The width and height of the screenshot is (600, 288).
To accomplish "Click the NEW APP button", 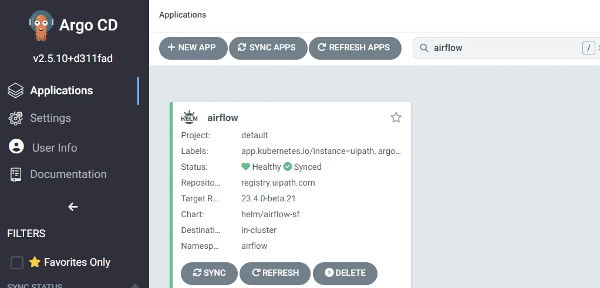I will point(193,48).
